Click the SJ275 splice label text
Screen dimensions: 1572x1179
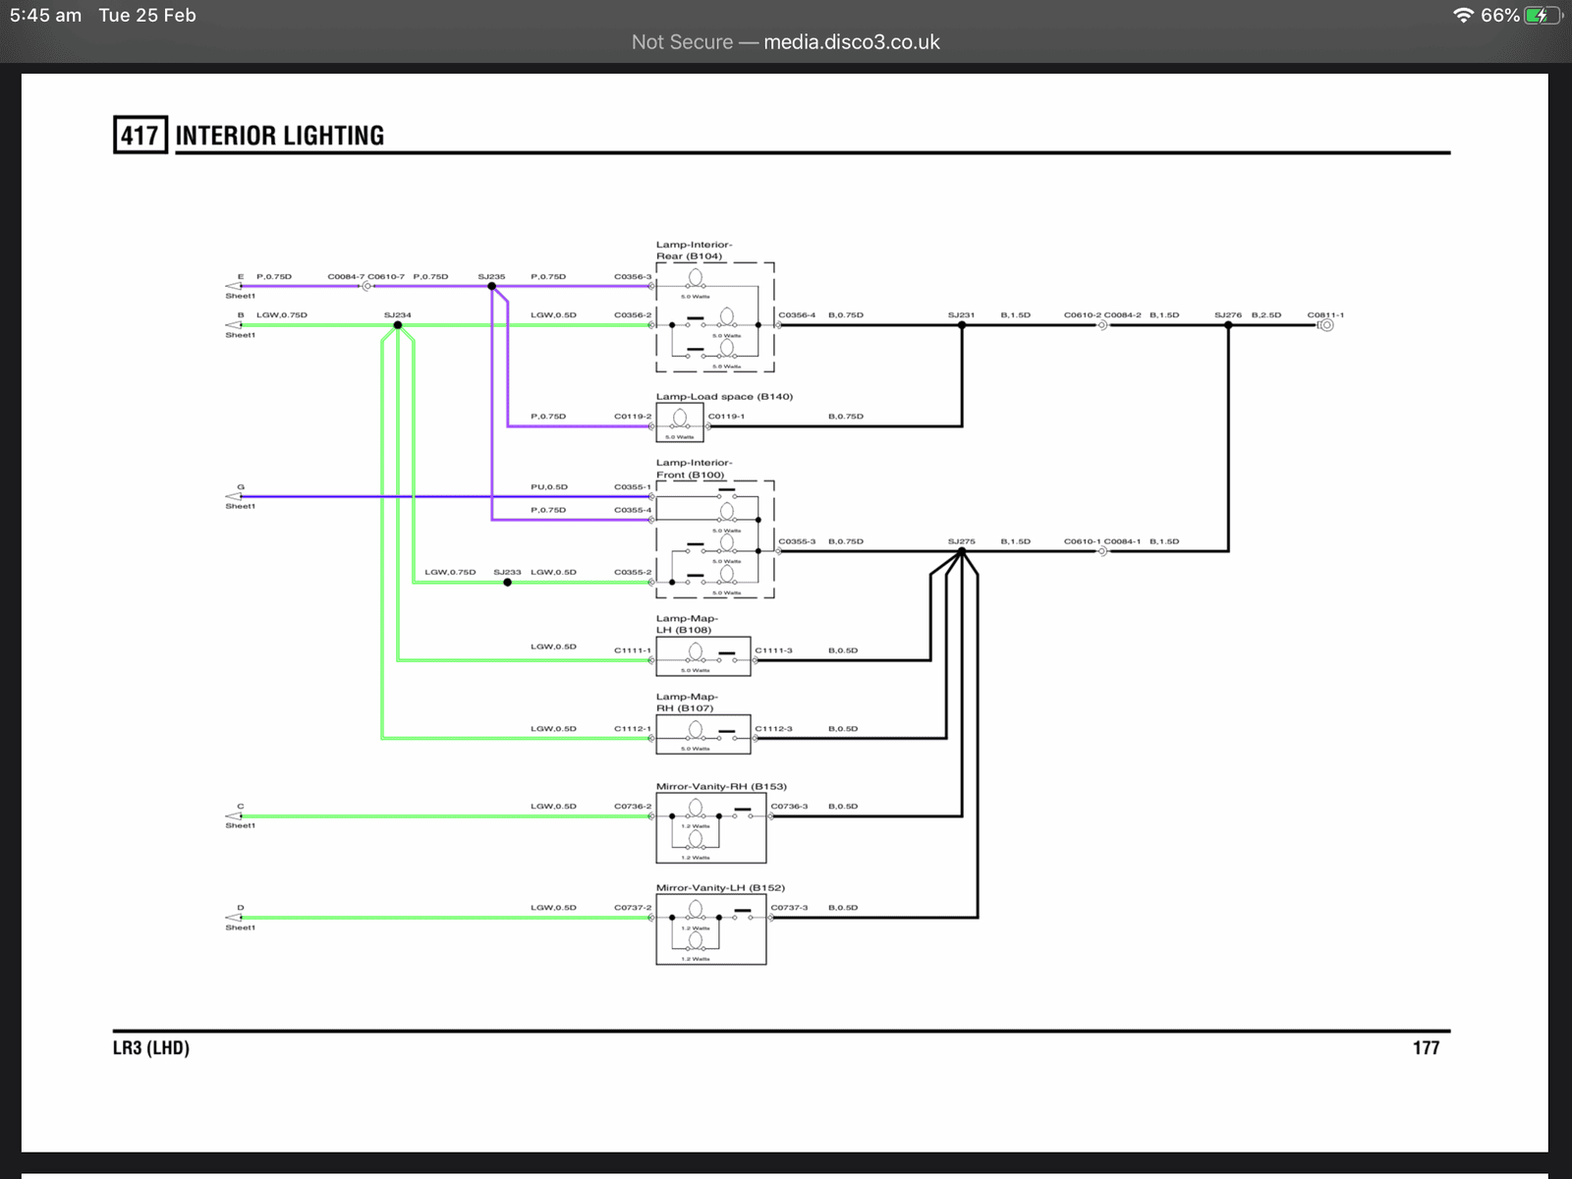click(962, 541)
